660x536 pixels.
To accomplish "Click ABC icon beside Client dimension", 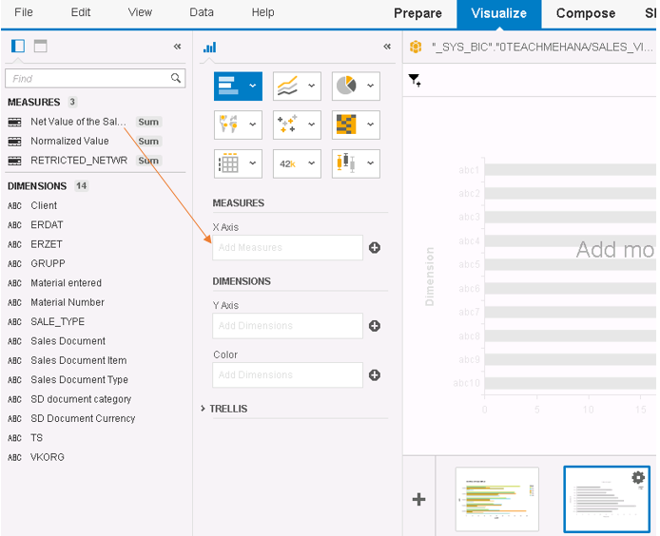I will [x=14, y=205].
